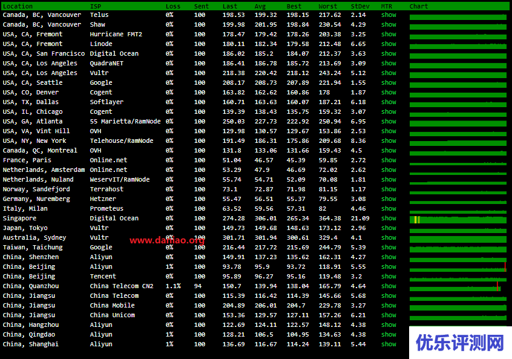Show MTR for Fremont Linode
This screenshot has height=359, width=512.
389,44
